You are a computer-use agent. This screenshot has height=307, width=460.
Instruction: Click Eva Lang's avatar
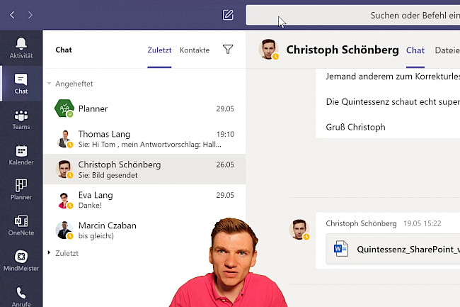tap(64, 200)
